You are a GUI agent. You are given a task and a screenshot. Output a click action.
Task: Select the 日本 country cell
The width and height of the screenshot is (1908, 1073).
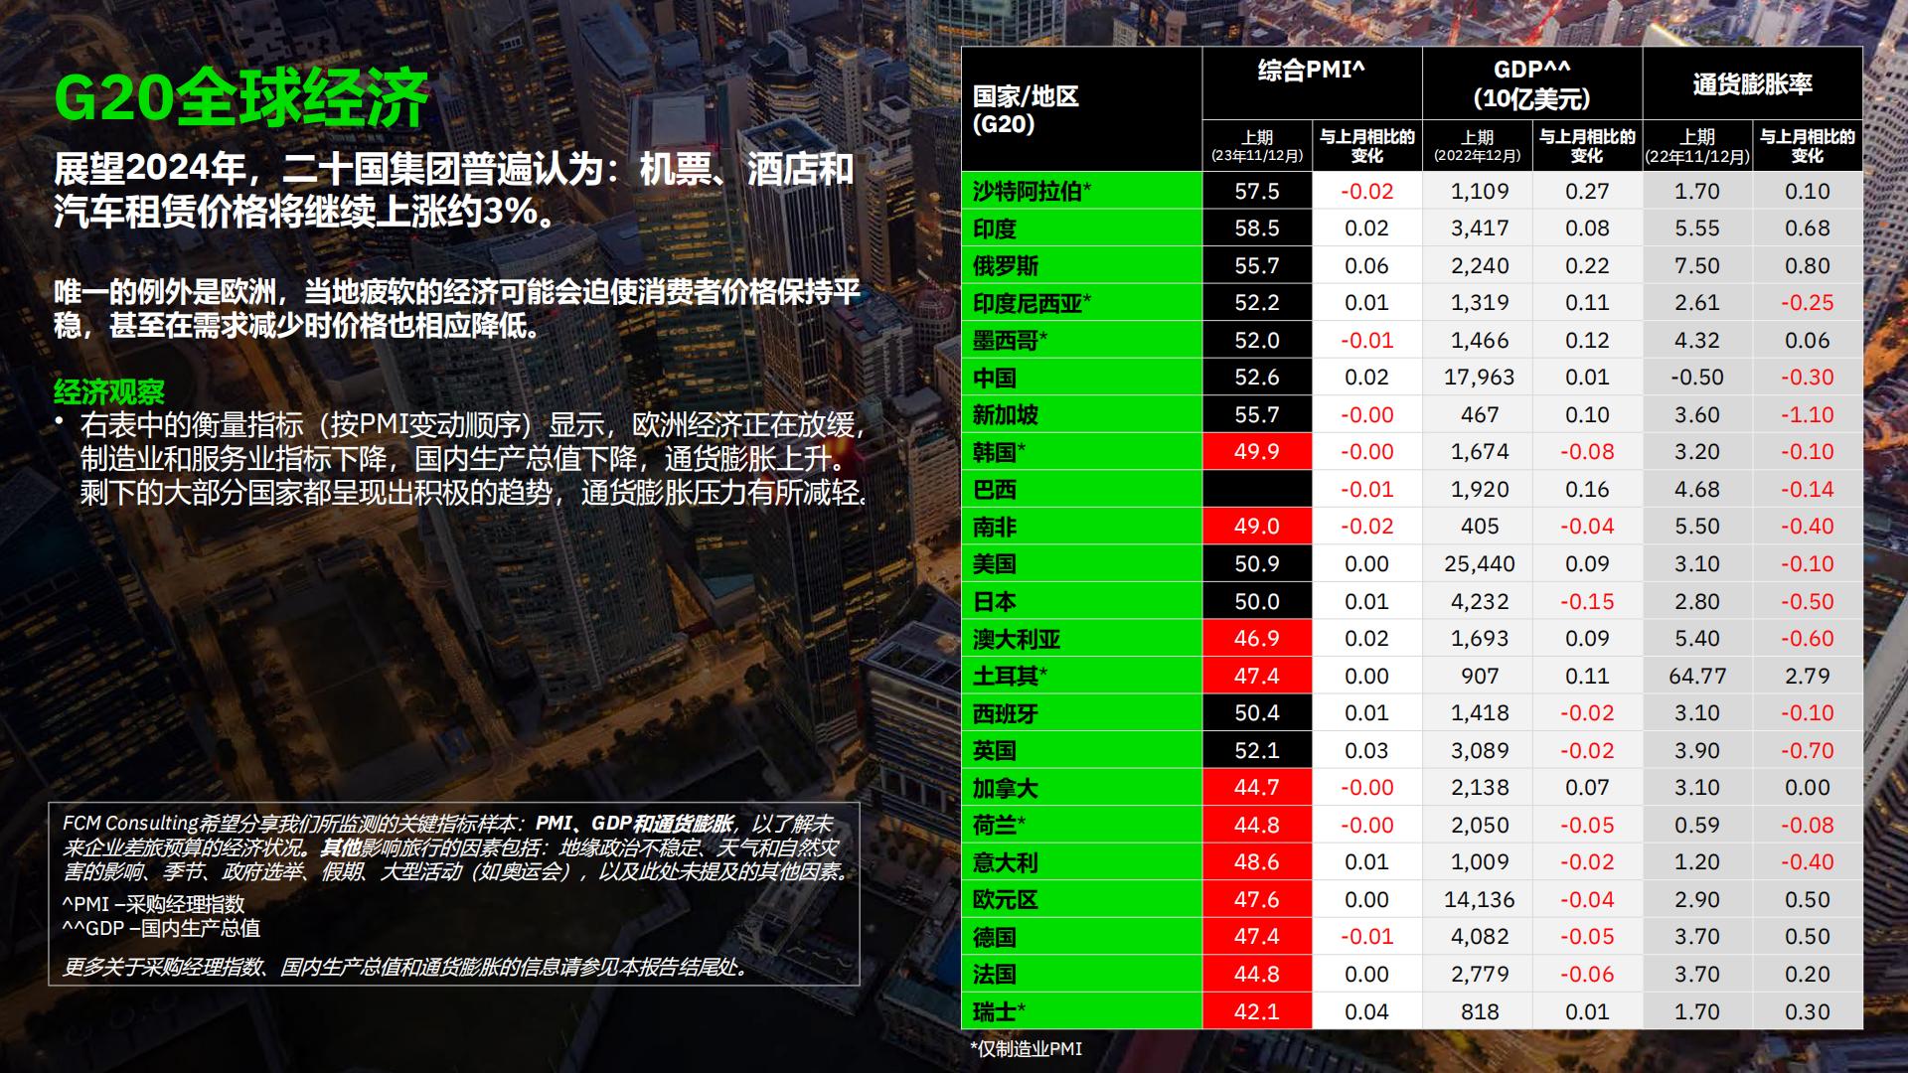(1082, 601)
